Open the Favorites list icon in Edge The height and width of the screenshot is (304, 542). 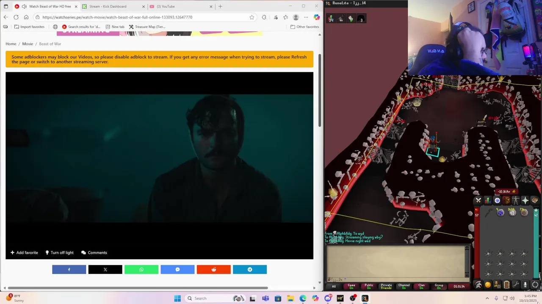point(285,17)
